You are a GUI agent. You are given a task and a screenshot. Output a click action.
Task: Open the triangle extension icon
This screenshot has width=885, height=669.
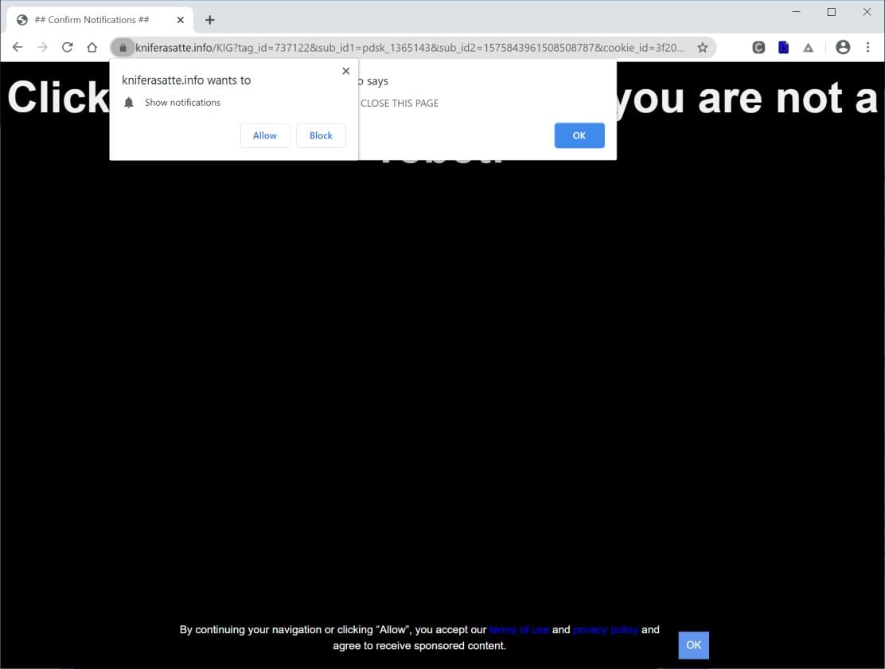pos(809,48)
